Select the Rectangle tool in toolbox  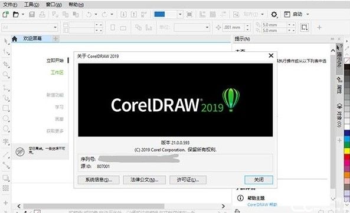click(x=6, y=108)
